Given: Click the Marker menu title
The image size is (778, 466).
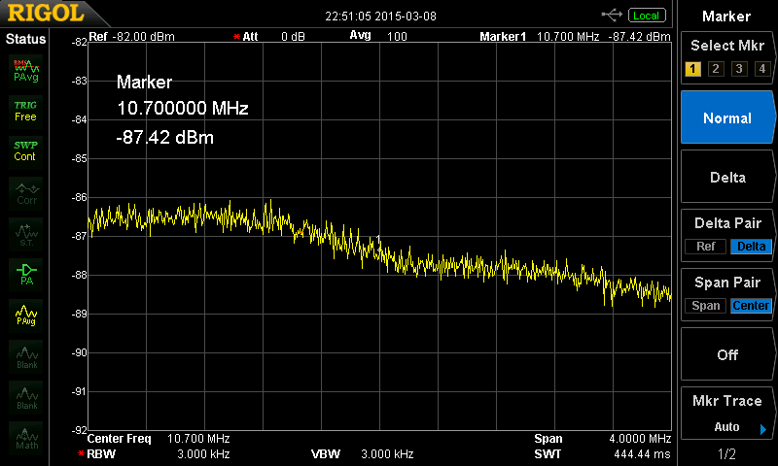Looking at the screenshot, I should [x=726, y=17].
